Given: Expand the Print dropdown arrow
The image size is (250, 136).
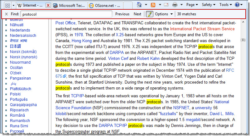Looking at the screenshot, I should (x=181, y=5).
